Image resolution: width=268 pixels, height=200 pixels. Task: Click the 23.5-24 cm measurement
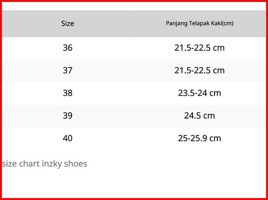(x=199, y=93)
